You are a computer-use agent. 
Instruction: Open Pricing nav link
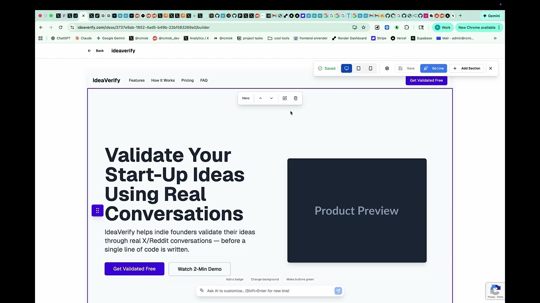click(x=187, y=80)
